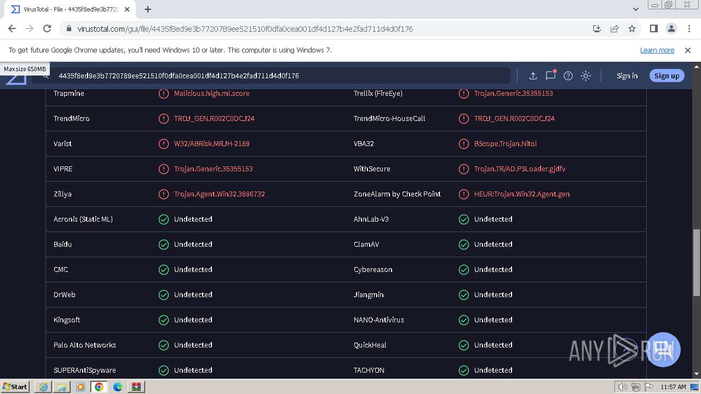Toggle the light/dark theme sun icon
Image resolution: width=701 pixels, height=394 pixels.
tap(585, 76)
